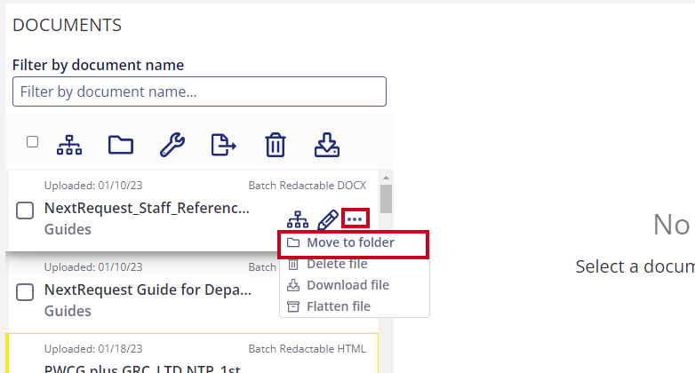
Task: Click Guides folder label under NextRequest_Staff_Referenc
Action: pyautogui.click(x=68, y=229)
